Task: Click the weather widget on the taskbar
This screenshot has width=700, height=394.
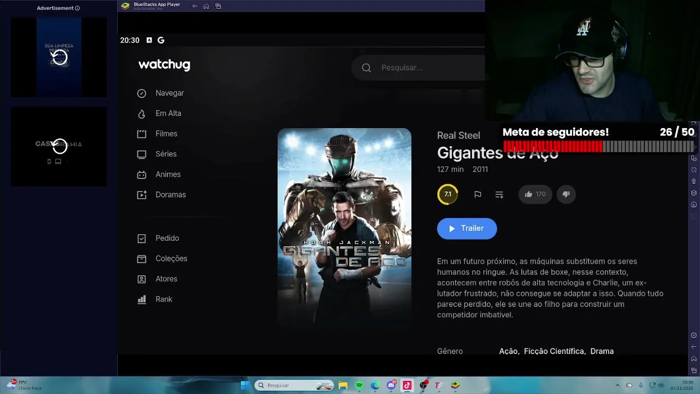Action: coord(24,385)
